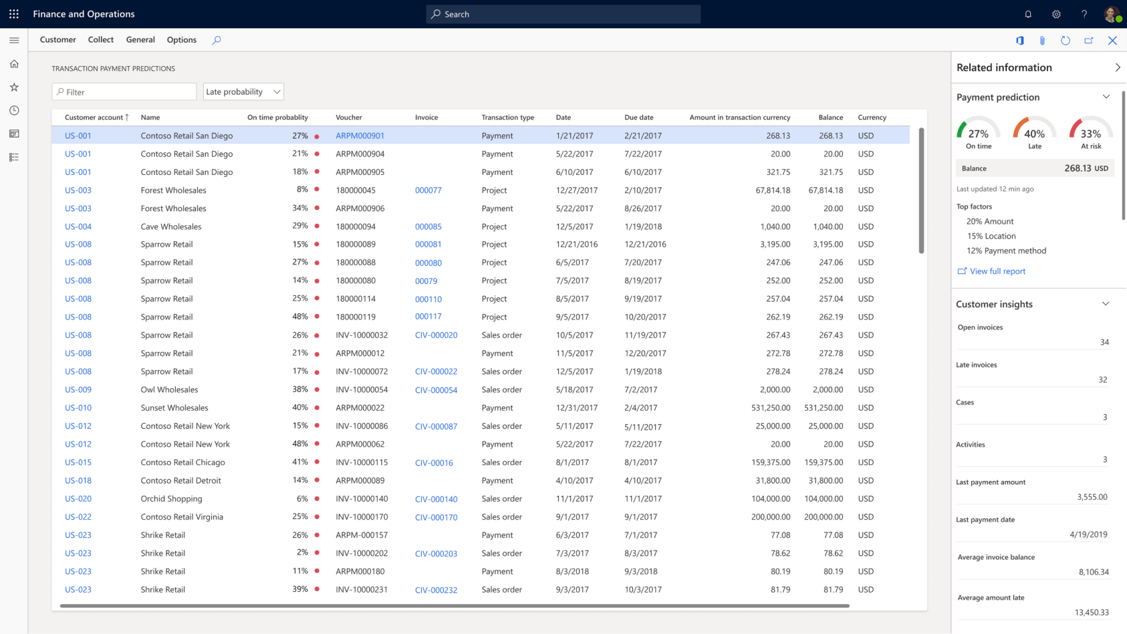Click View full report link
The width and height of the screenshot is (1127, 634).
tap(991, 271)
